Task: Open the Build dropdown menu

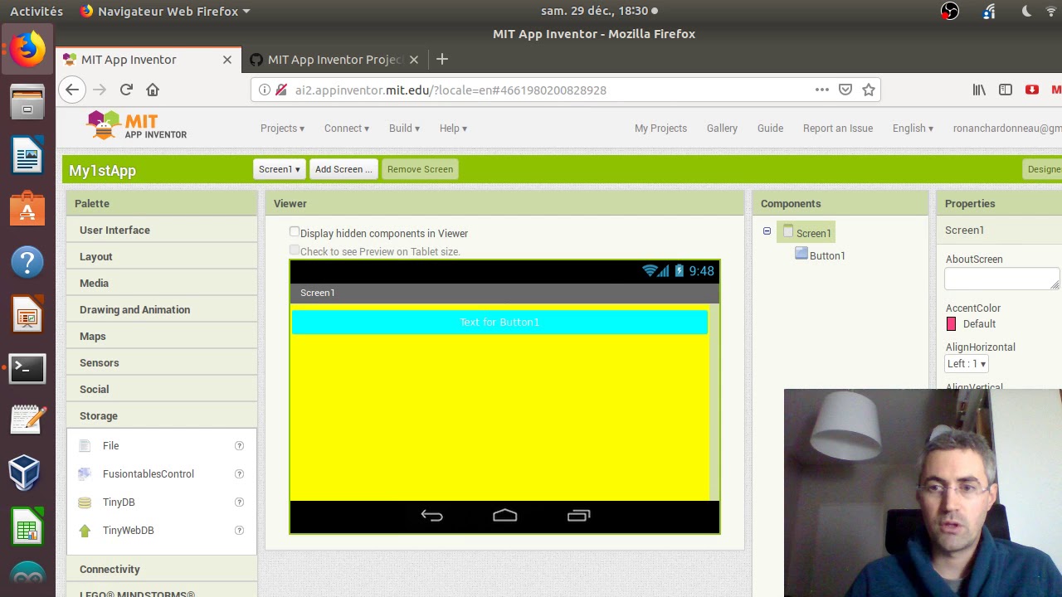Action: pos(404,129)
